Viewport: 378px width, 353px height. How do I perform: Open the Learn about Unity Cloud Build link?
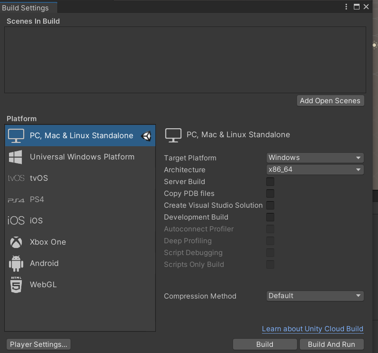coord(313,329)
